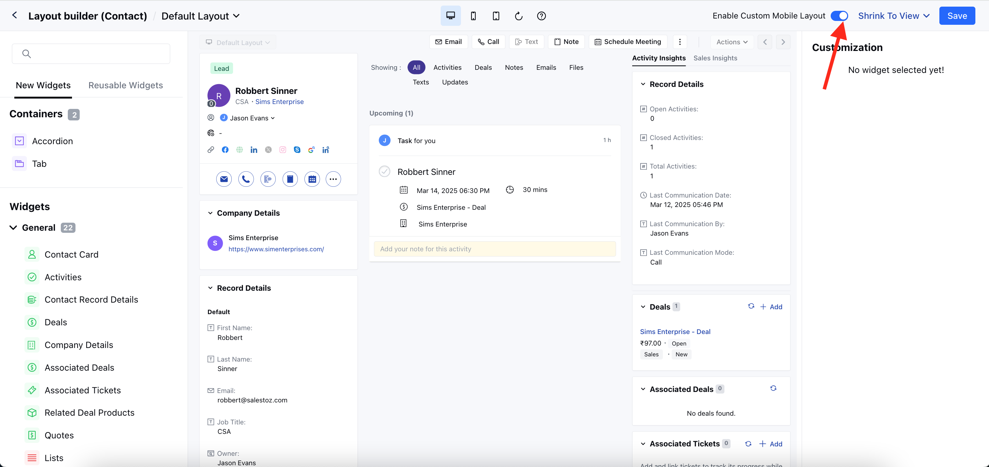Collapse the General widgets group
Screen dimensions: 989x467
click(x=13, y=228)
